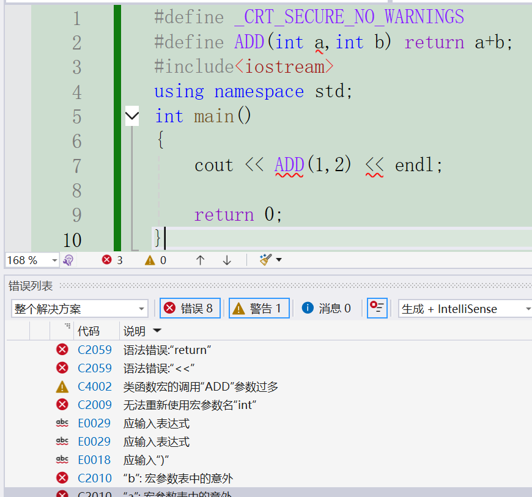The width and height of the screenshot is (532, 497).
Task: Toggle the 错误 8 filter button
Action: pos(190,308)
